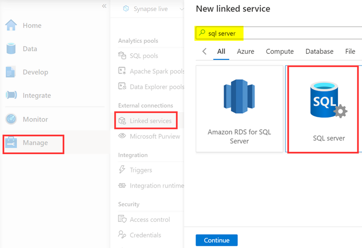362x248 pixels.
Task: Click the sql server search field
Action: tap(279, 33)
